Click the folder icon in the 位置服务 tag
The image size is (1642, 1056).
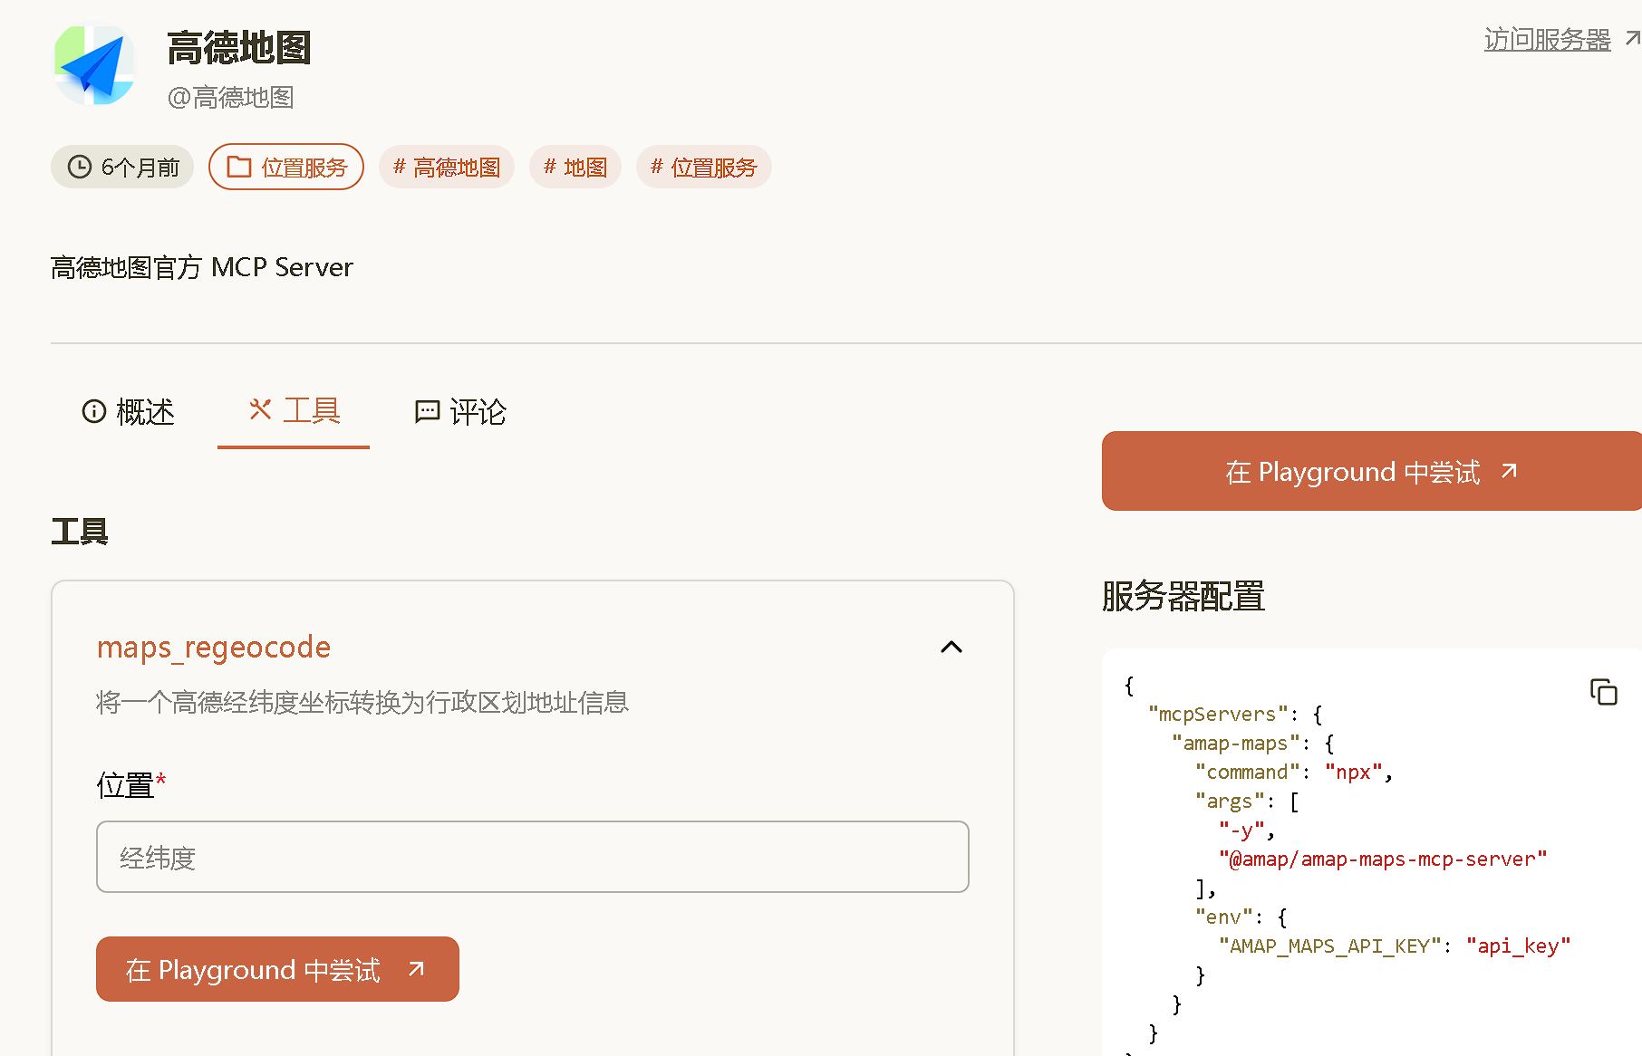point(239,167)
